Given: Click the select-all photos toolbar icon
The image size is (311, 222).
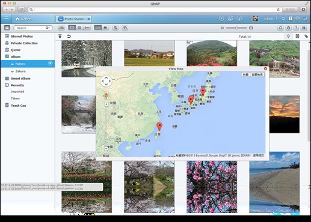Looking at the screenshot, I should coord(115,28).
